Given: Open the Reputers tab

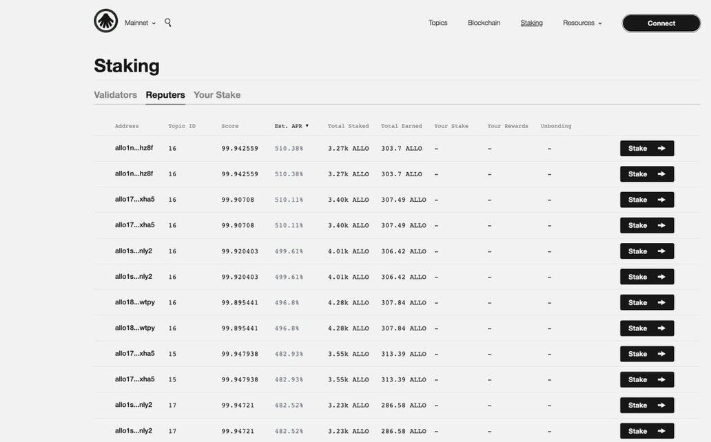Looking at the screenshot, I should pos(165,95).
